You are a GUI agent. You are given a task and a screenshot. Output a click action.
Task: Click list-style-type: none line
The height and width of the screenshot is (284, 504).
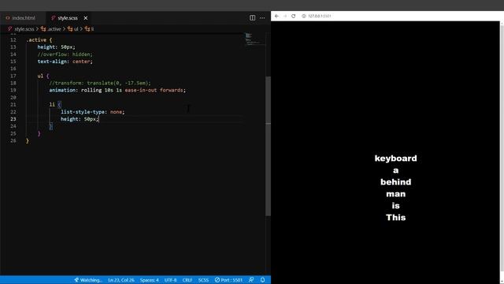93,112
